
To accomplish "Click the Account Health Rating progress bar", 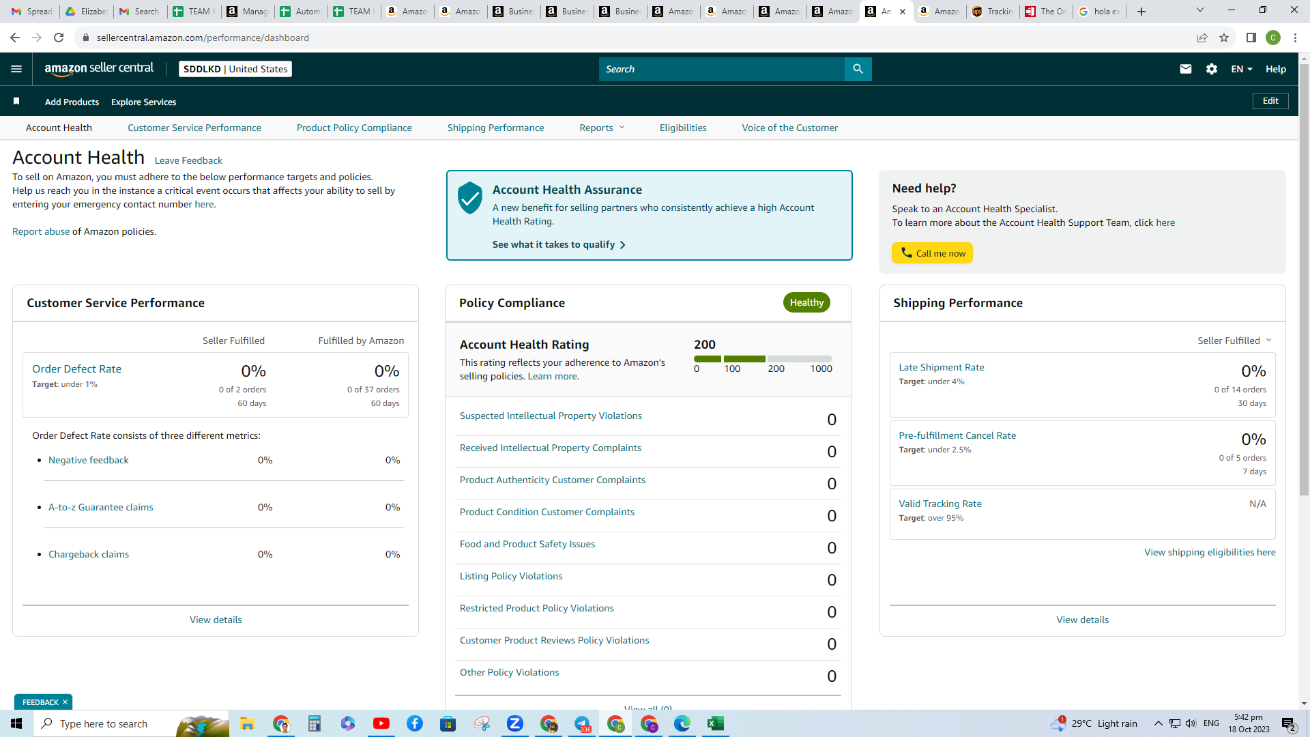I will point(763,359).
